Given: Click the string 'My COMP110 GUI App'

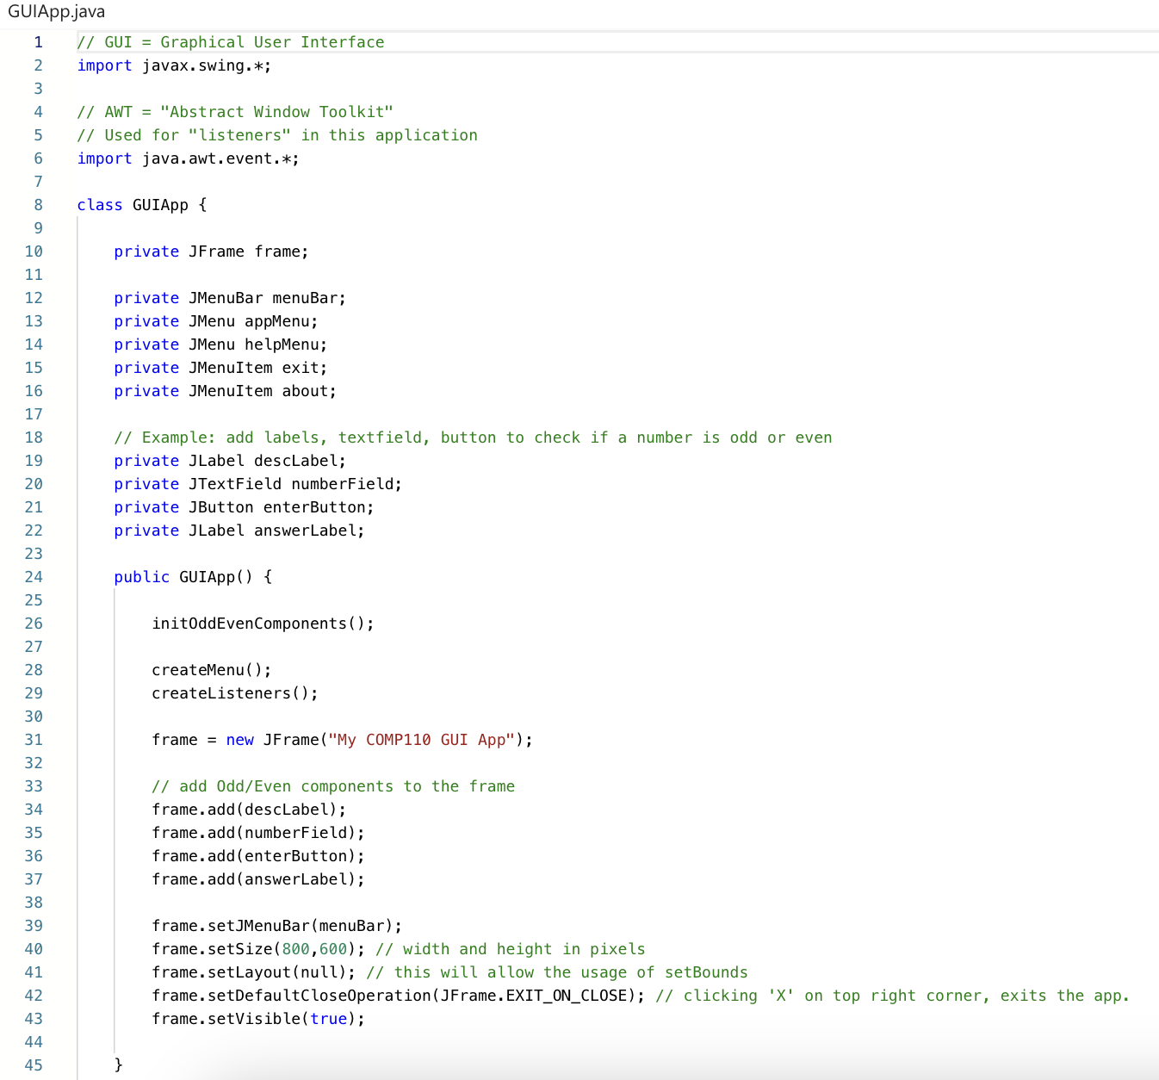Looking at the screenshot, I should 421,739.
